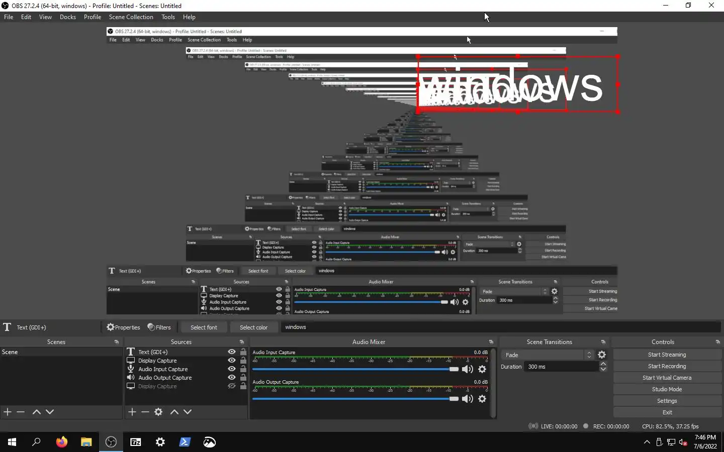The width and height of the screenshot is (724, 452).
Task: Move source up in Sources panel
Action: 174,412
